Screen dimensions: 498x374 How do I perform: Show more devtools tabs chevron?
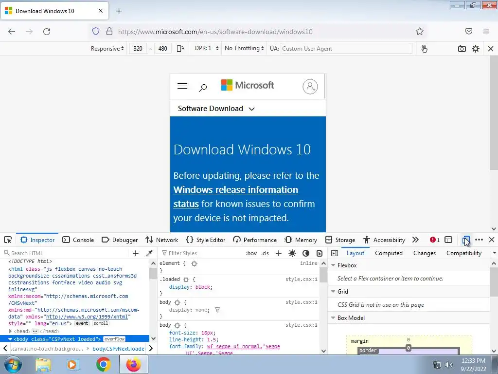(415, 240)
